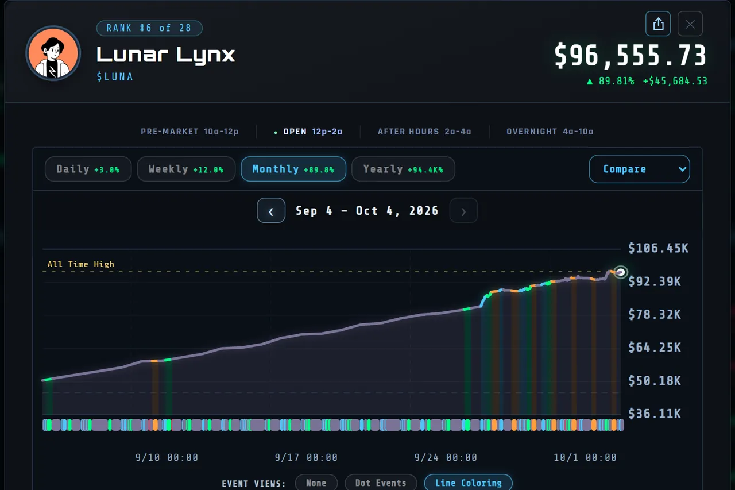Click the PRE-MARKET 10a-12p session label
The image size is (735, 490).
click(x=189, y=132)
